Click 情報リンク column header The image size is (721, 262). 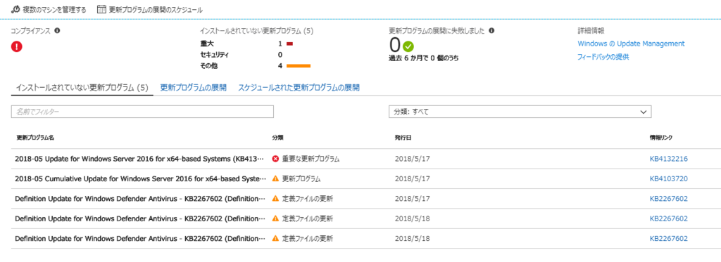click(x=662, y=138)
